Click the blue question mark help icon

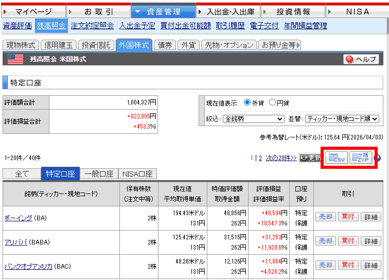(x=378, y=158)
